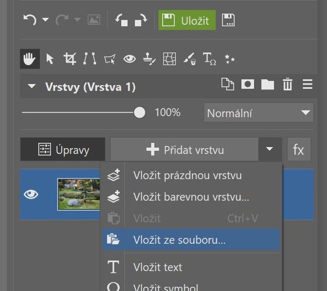Click the Save As floppy icon

[x=228, y=20]
